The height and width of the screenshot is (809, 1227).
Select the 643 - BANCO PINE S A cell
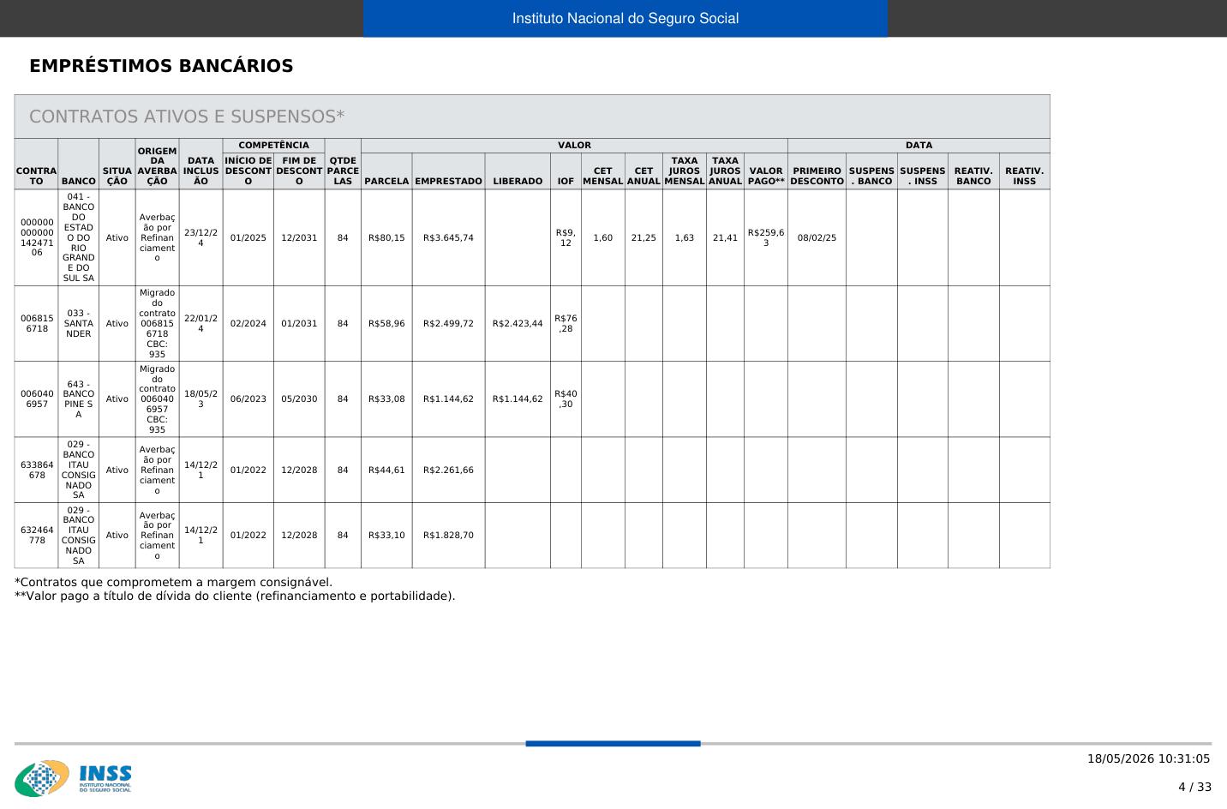pyautogui.click(x=79, y=399)
